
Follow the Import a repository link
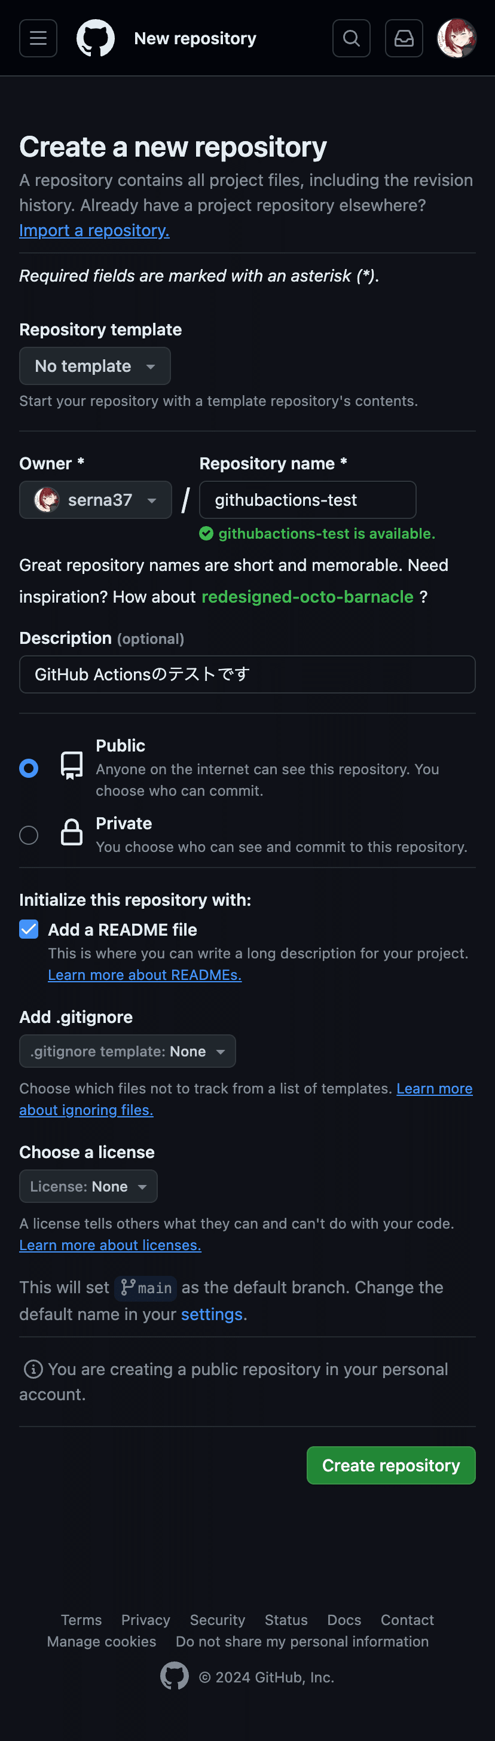(94, 230)
